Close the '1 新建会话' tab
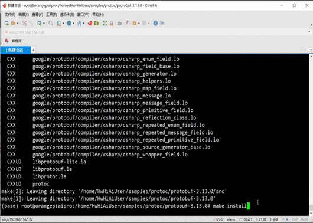Viewport: 313px width, 223px height. point(28,50)
